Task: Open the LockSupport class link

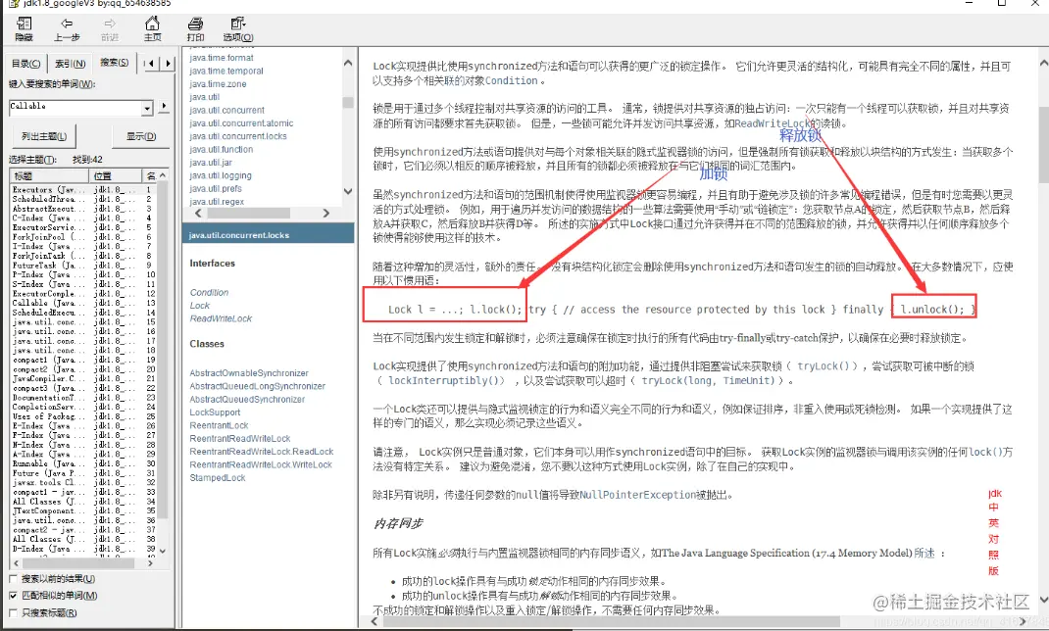Action: (215, 413)
